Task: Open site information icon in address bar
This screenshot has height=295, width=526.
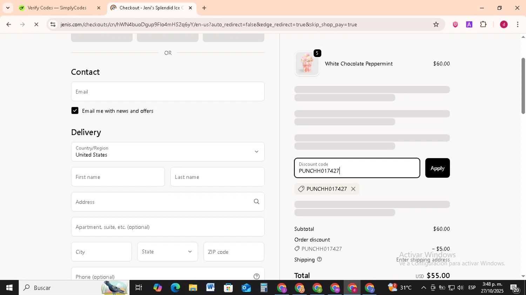Action: coord(53,24)
